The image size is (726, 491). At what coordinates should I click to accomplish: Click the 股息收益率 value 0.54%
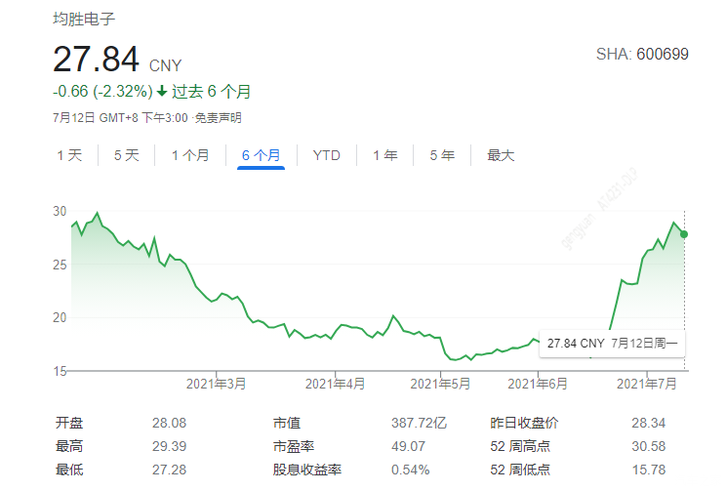click(x=410, y=470)
